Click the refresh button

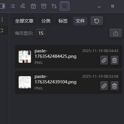97,21
